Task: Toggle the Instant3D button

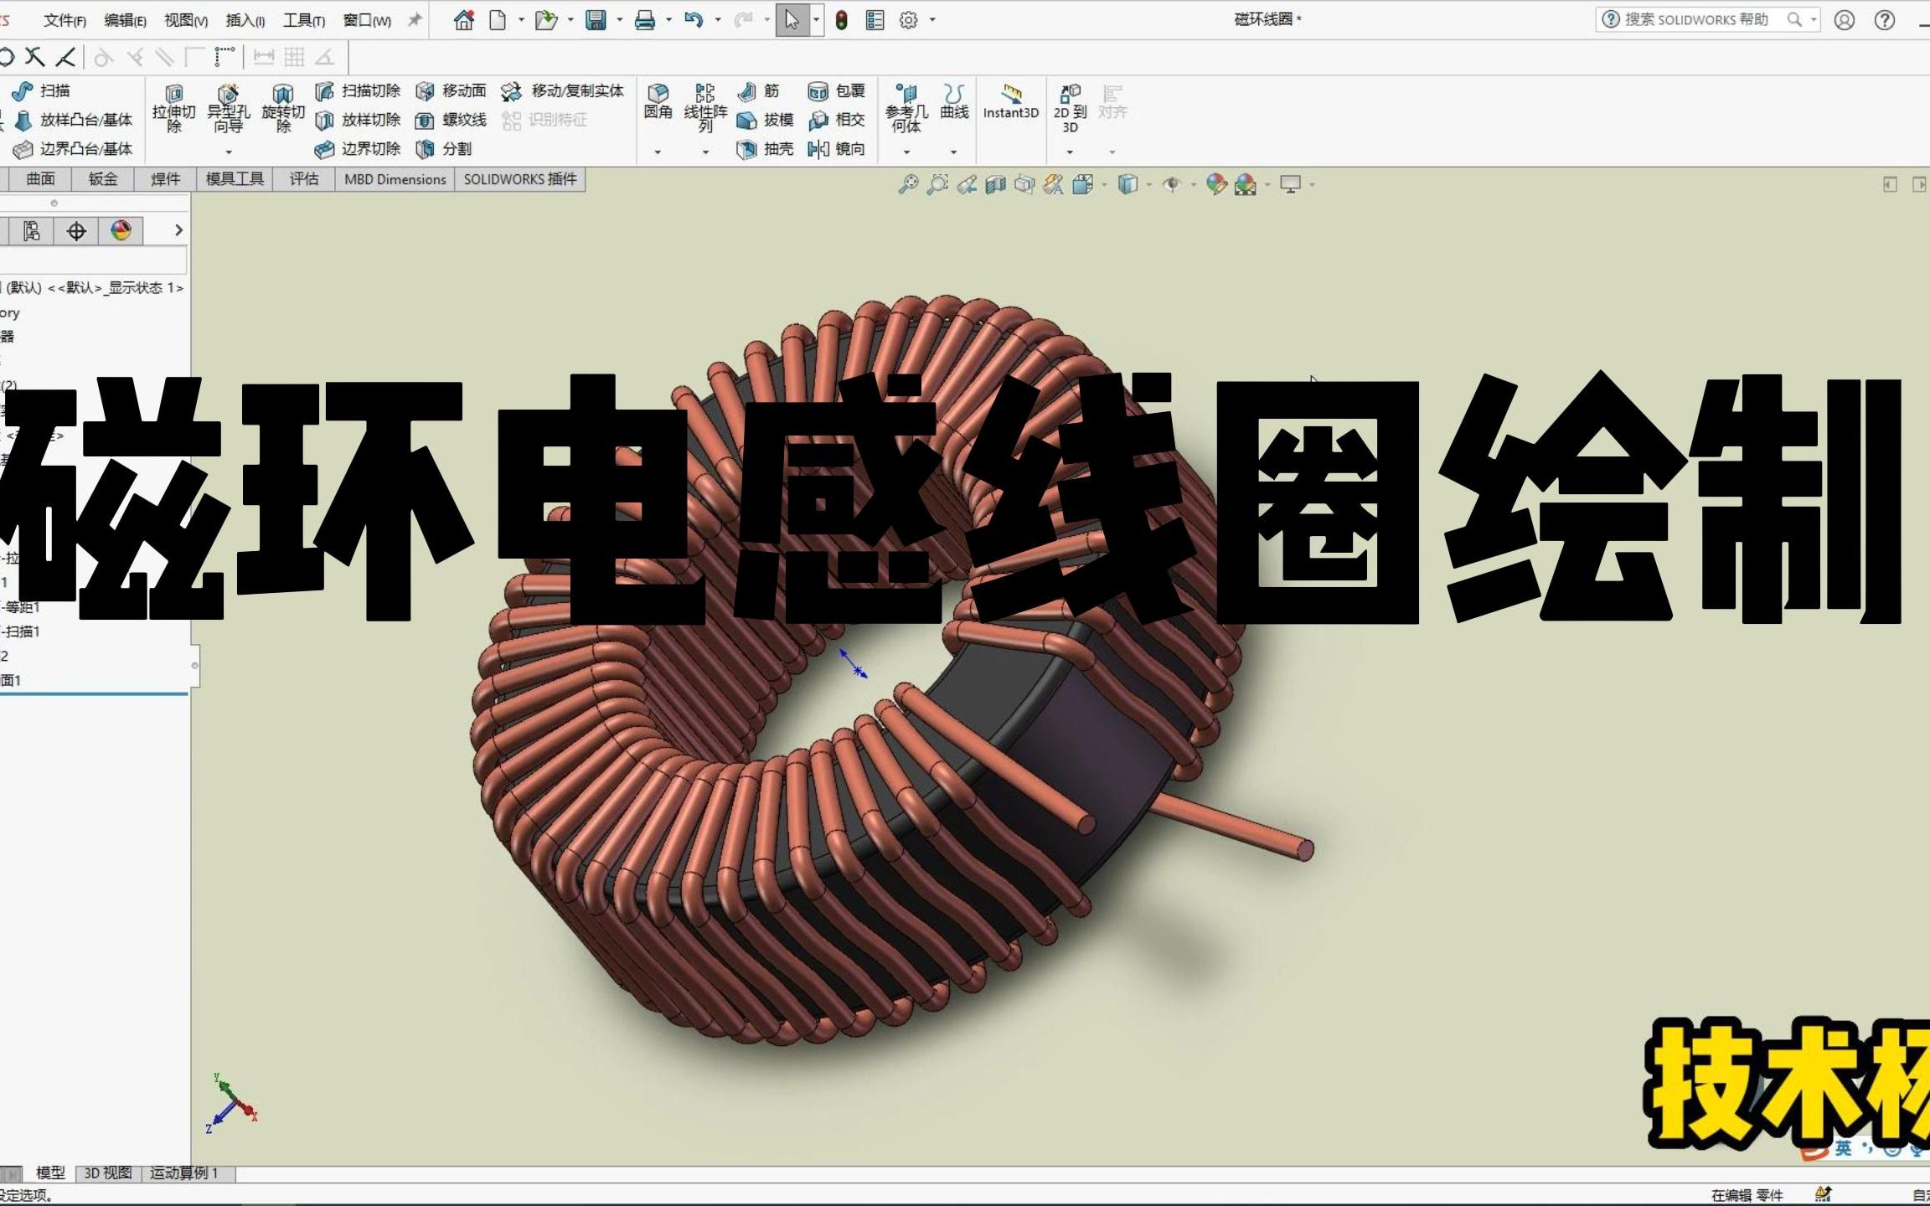Action: point(1010,100)
